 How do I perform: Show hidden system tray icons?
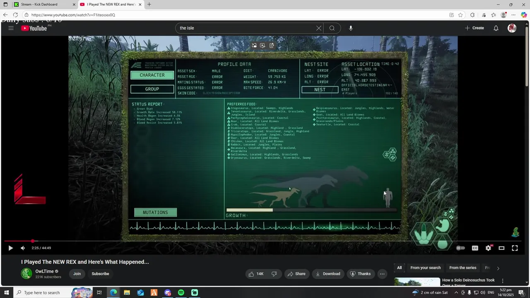click(x=455, y=293)
